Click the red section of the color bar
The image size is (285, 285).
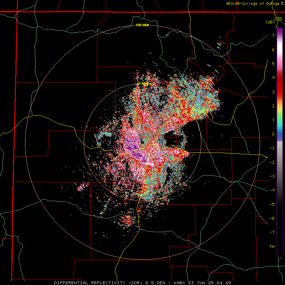point(280,85)
